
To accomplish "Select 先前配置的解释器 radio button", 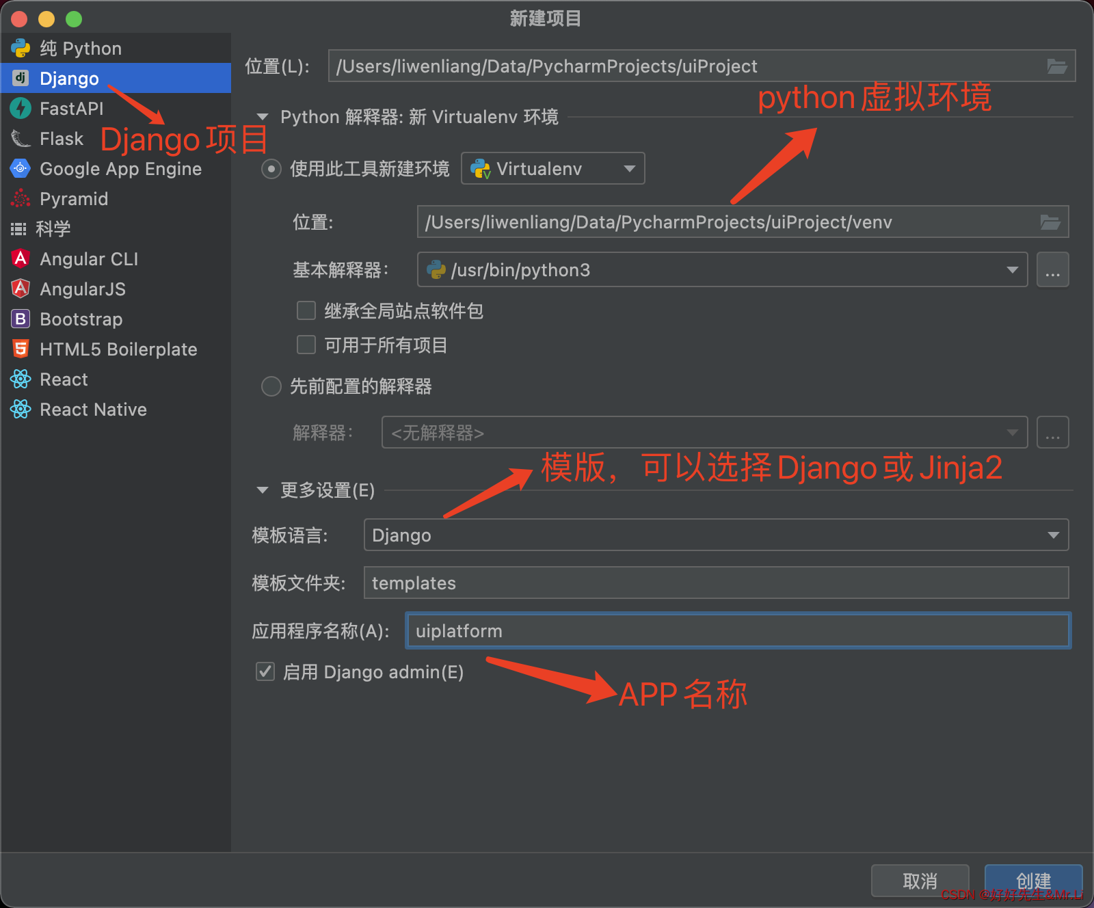I will [271, 386].
